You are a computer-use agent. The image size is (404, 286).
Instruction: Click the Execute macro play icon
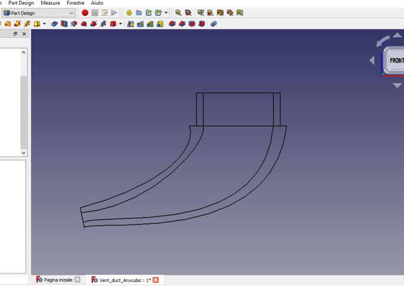(x=115, y=13)
